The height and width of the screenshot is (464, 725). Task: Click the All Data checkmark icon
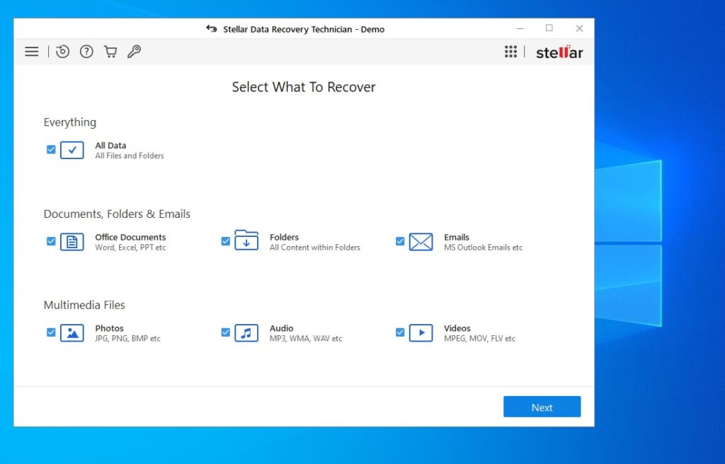point(72,150)
